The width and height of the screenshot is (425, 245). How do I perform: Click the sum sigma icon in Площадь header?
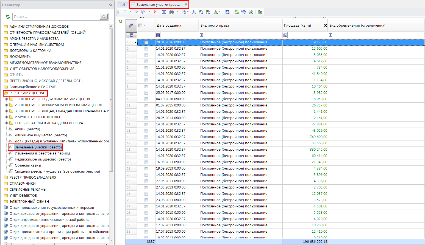coord(325,26)
